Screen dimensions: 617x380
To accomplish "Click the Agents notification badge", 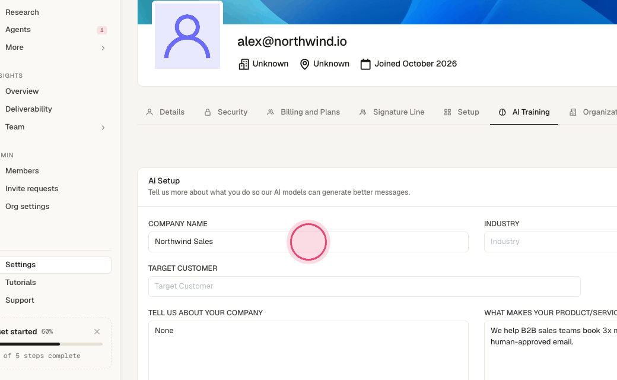I will (x=102, y=30).
